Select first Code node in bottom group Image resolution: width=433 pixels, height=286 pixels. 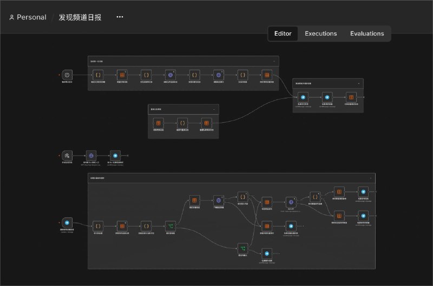pos(98,226)
